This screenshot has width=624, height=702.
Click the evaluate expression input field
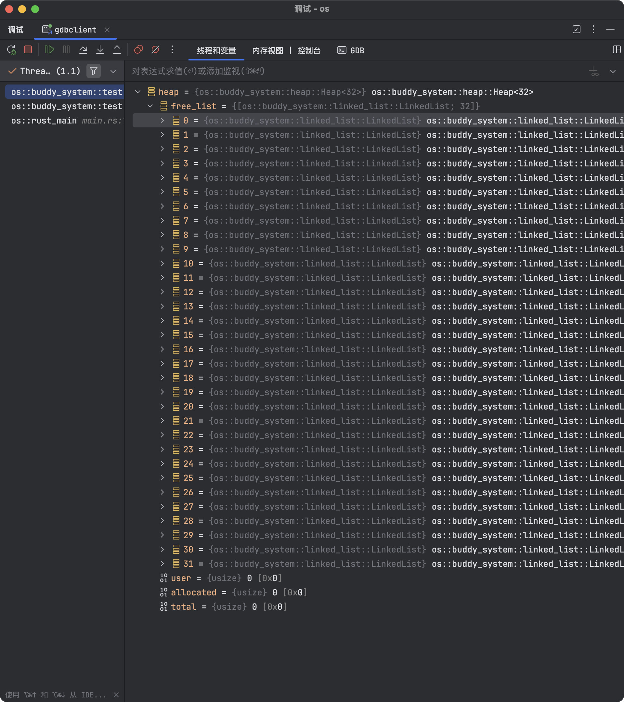click(x=344, y=71)
